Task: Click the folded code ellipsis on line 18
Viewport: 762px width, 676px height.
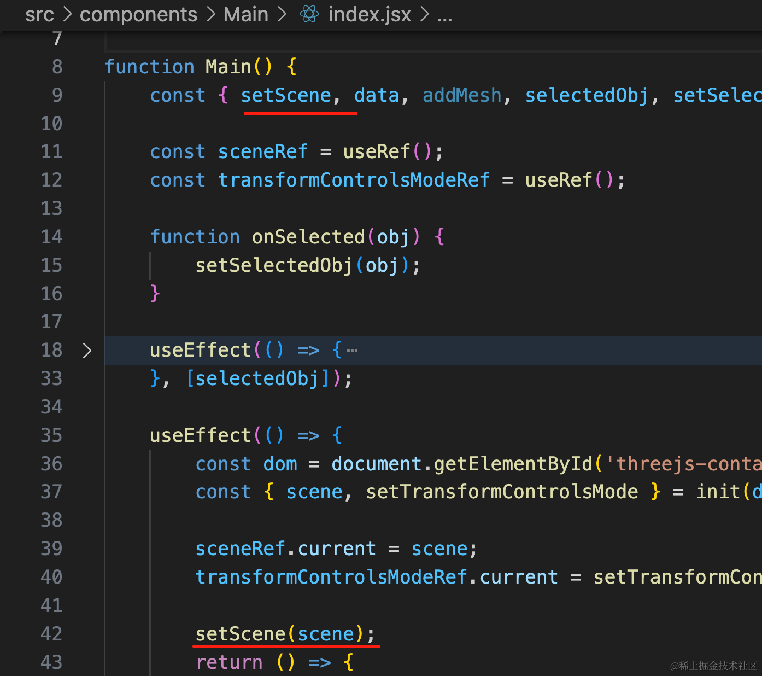Action: point(352,351)
